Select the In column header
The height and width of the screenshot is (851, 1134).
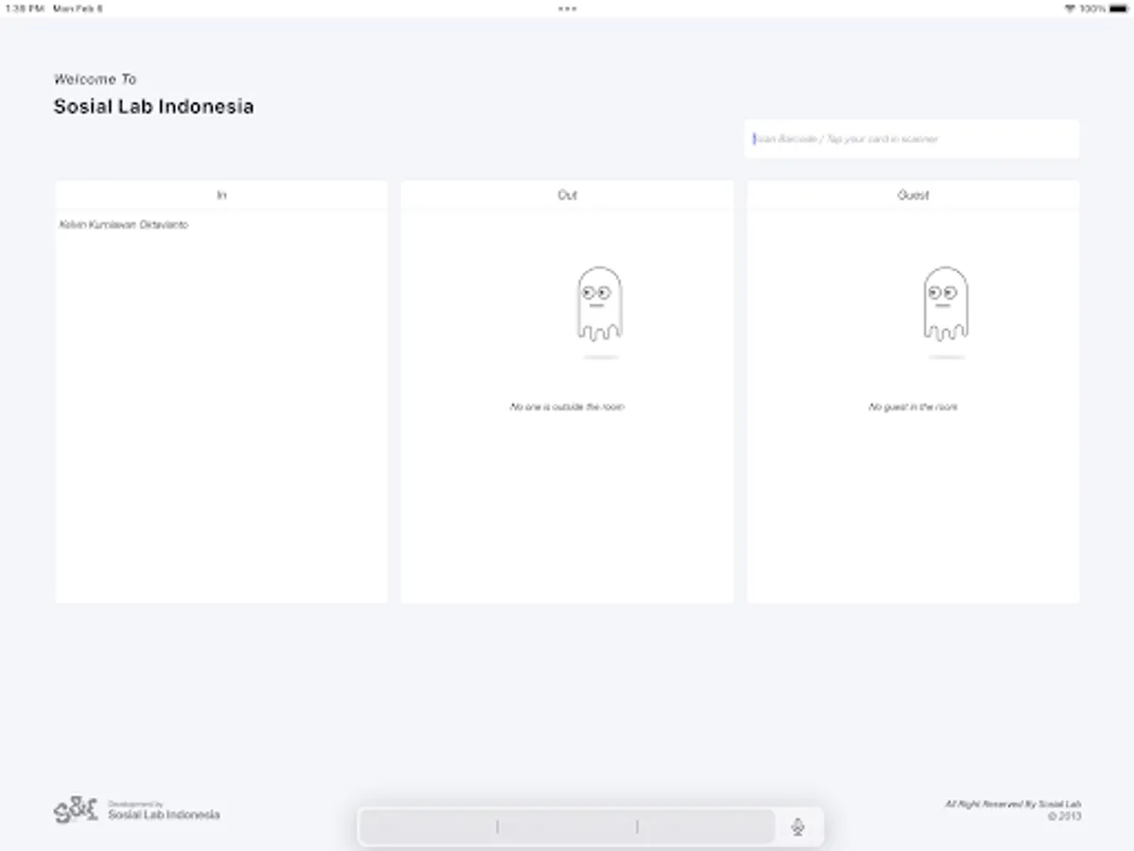(x=221, y=195)
